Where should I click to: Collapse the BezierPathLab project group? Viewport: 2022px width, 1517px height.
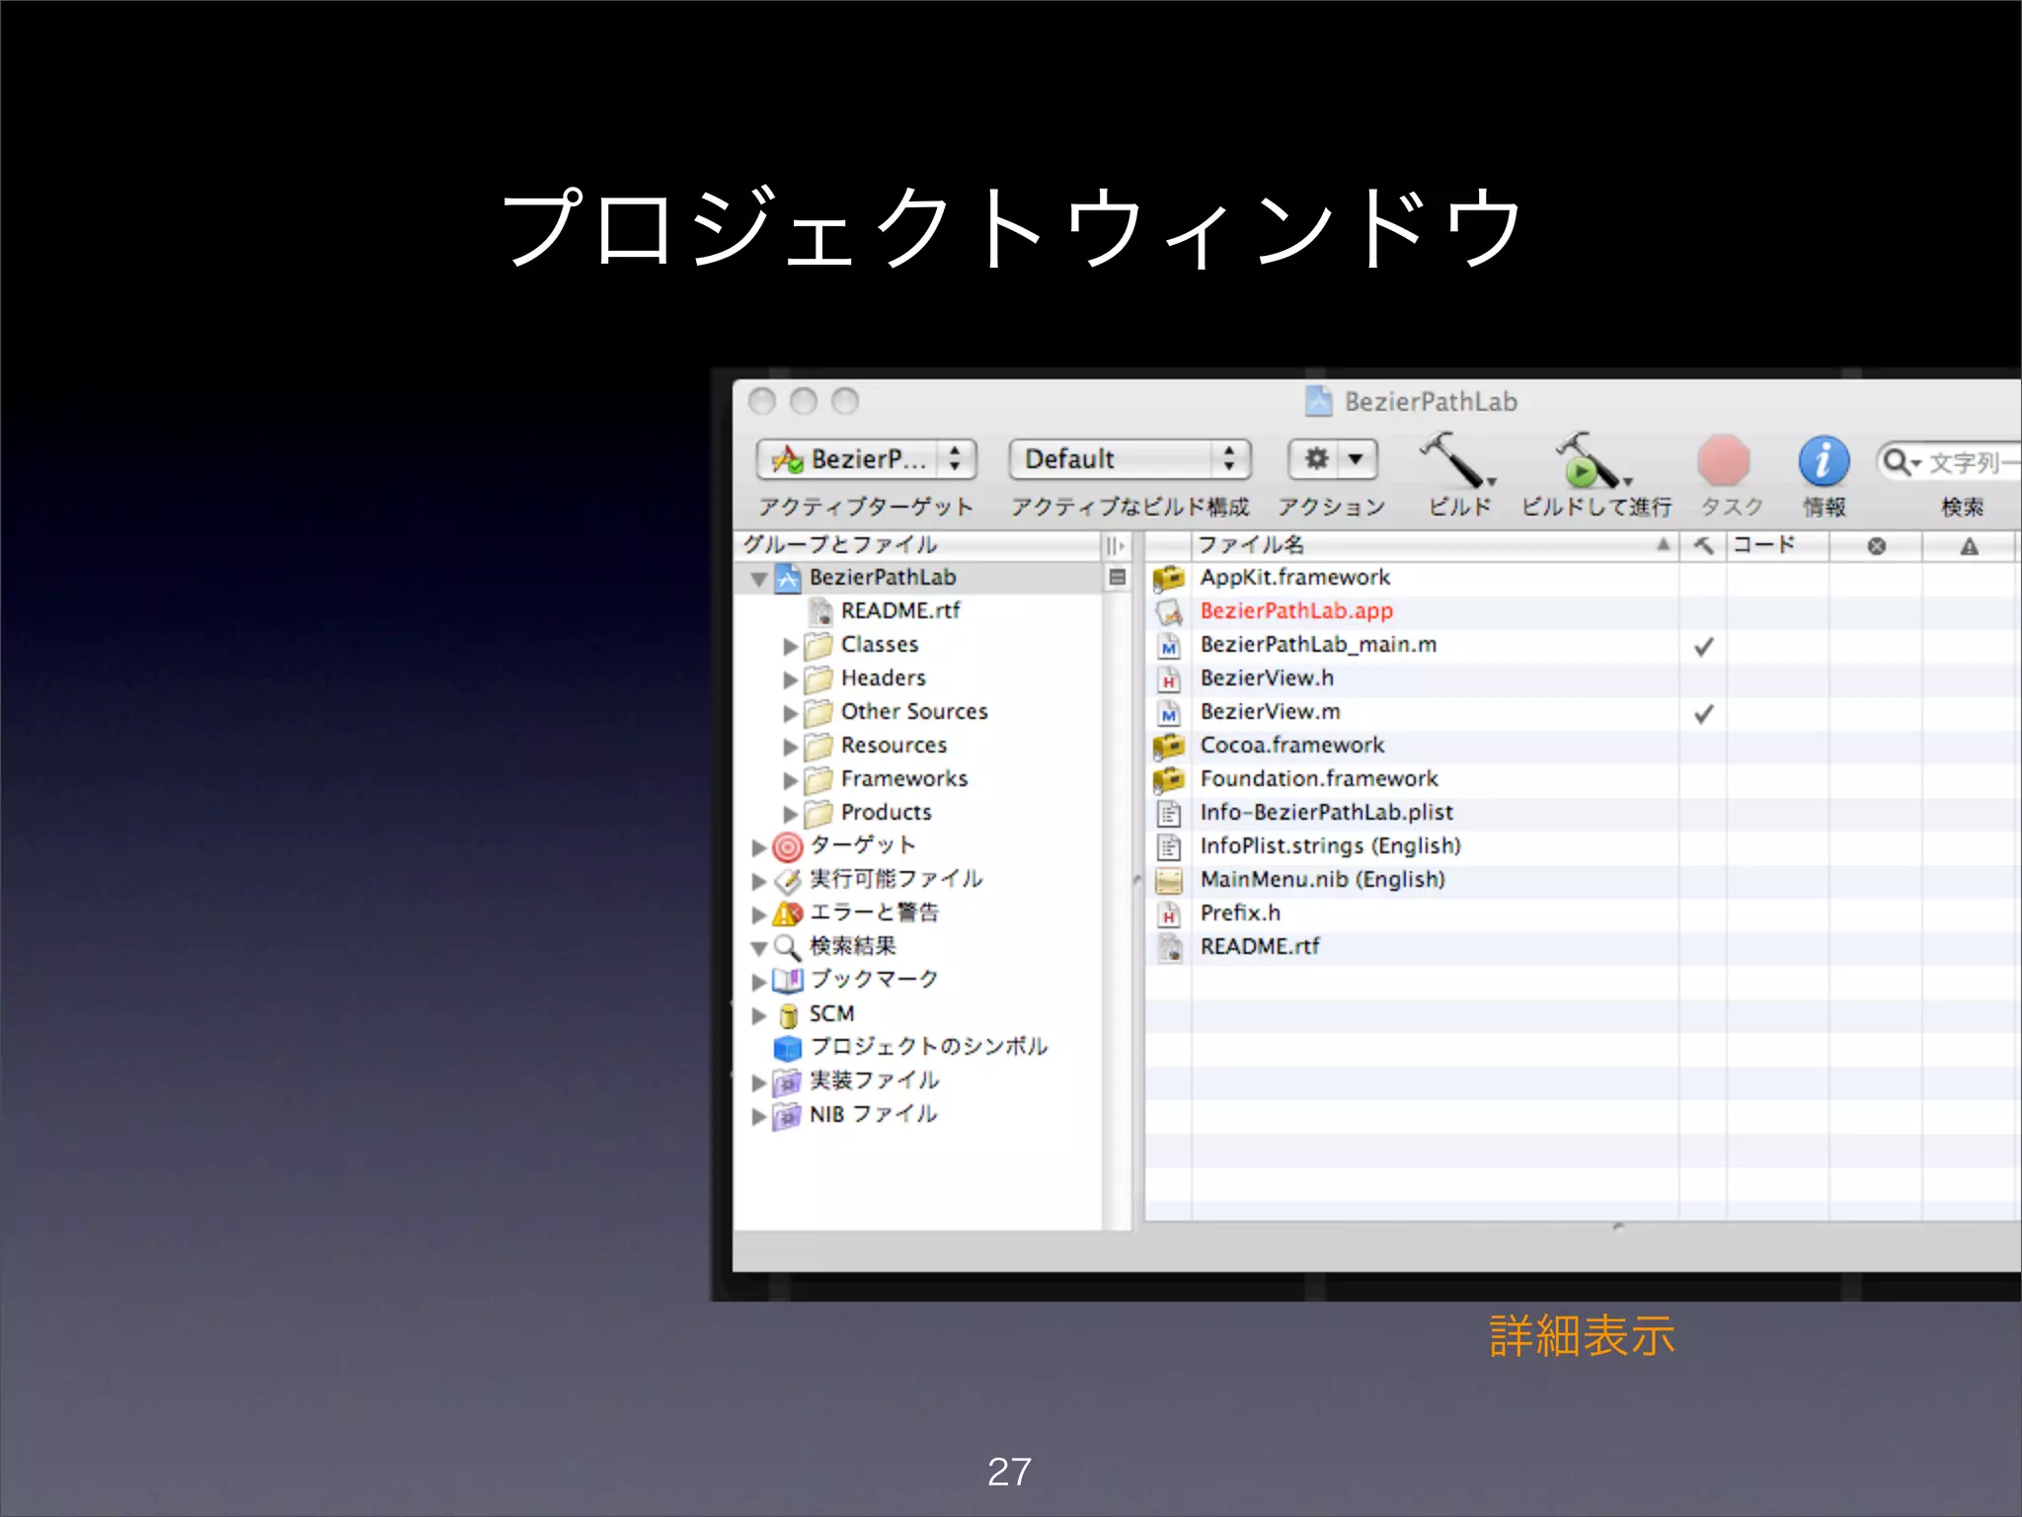point(758,579)
